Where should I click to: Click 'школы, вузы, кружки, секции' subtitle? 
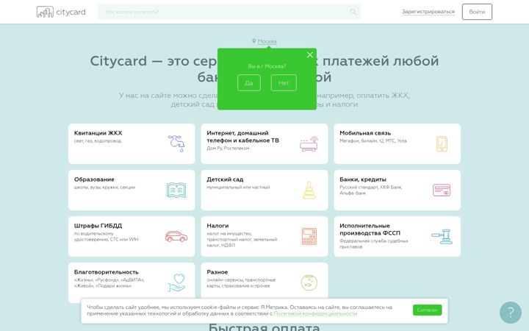coord(104,187)
